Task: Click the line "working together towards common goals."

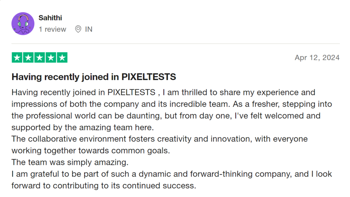Action: [x=91, y=151]
